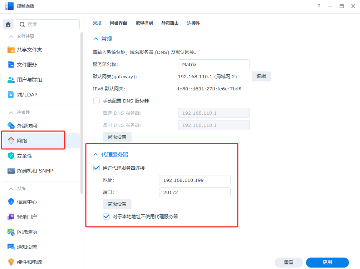360x269 pixels.
Task: Collapse the 代理服务器 section
Action: (x=95, y=154)
